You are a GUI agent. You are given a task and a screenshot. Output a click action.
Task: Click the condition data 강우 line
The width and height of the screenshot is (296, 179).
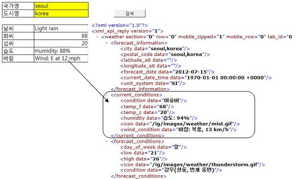tap(171, 170)
